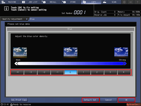The height and width of the screenshot is (106, 141).
Task: Set blue density to -2
Action: coord(44,72)
